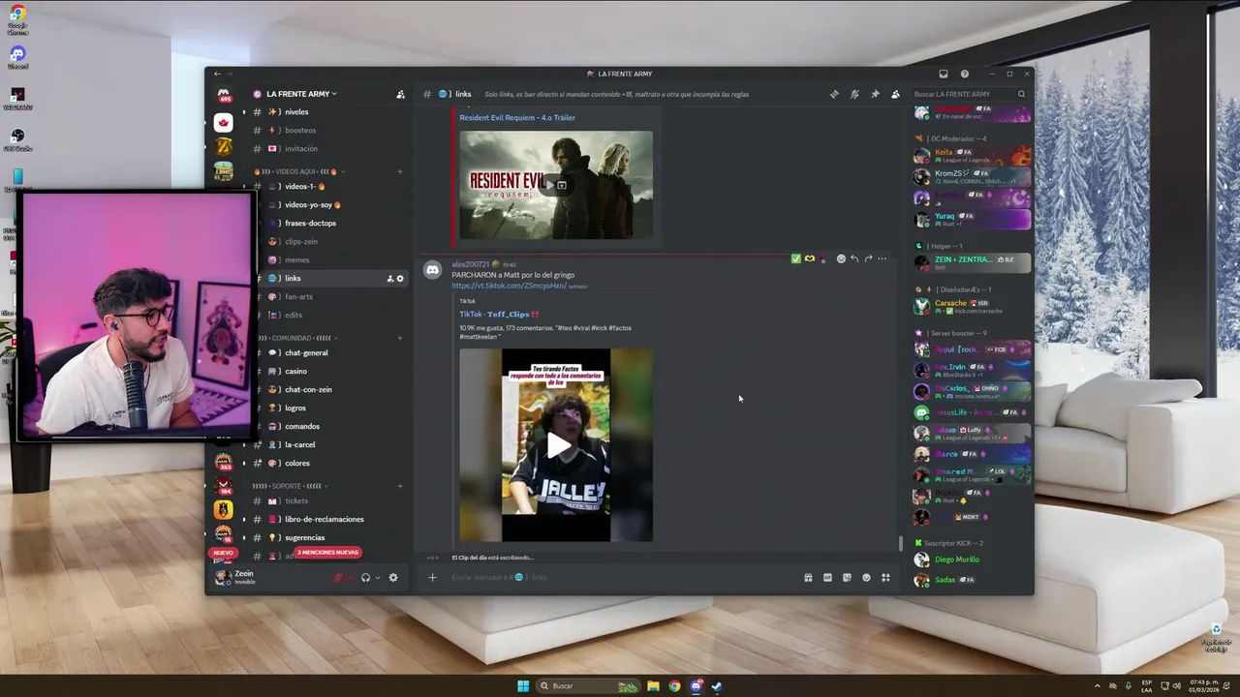
Task: Open links channel settings gear
Action: pos(400,279)
